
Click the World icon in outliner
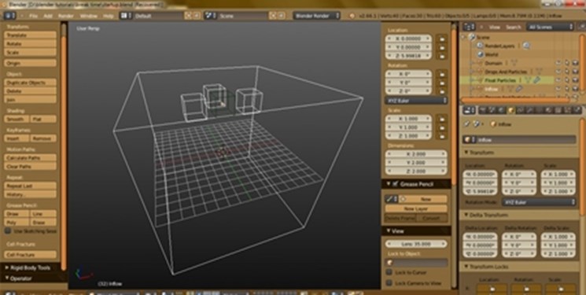(481, 54)
